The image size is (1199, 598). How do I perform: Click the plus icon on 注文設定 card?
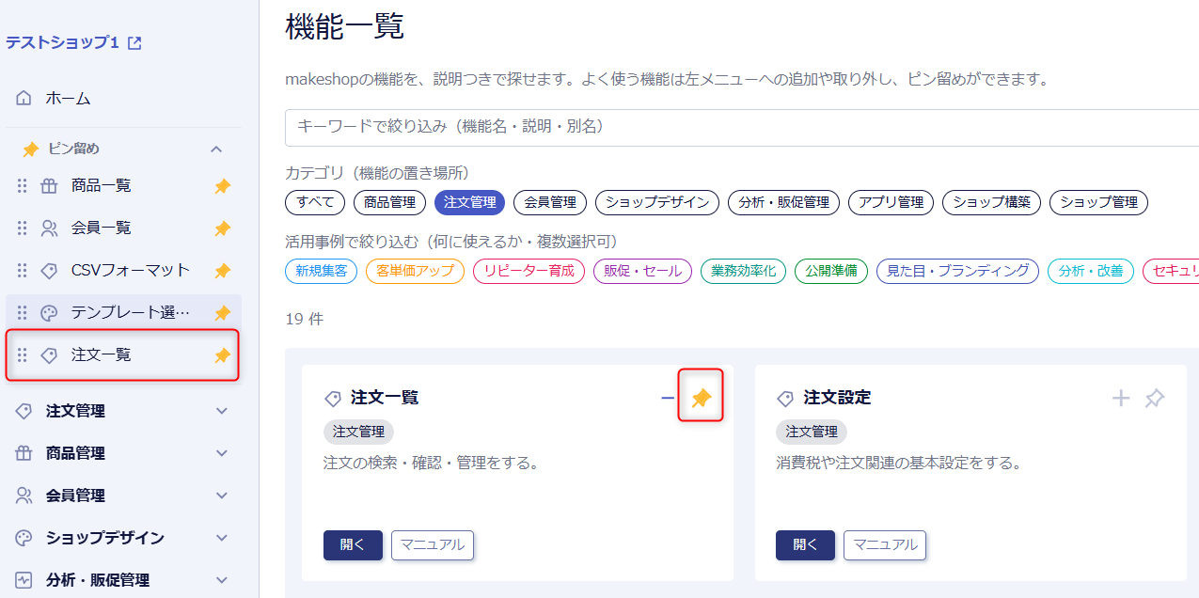coord(1120,399)
